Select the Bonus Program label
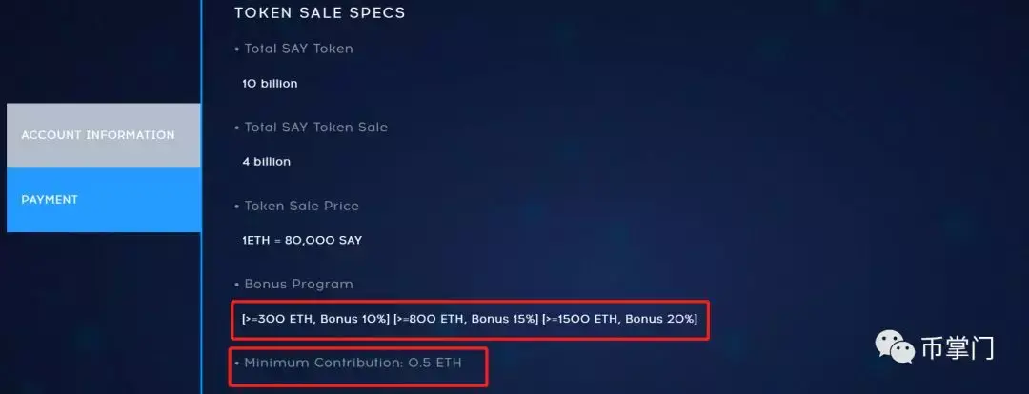Image resolution: width=1029 pixels, height=394 pixels. coord(298,284)
